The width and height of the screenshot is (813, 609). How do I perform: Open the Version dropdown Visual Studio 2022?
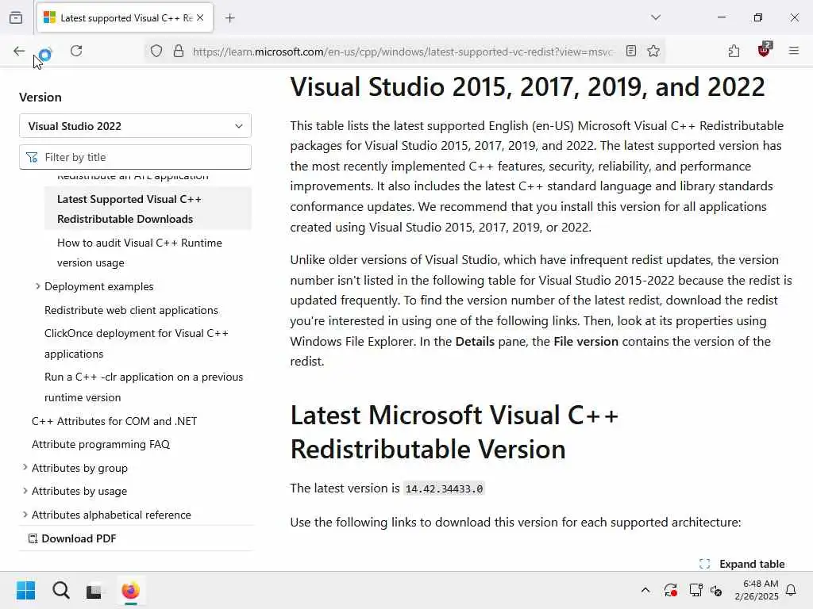pos(135,126)
